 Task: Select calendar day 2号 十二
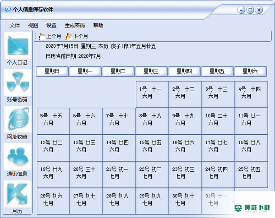point(185,94)
